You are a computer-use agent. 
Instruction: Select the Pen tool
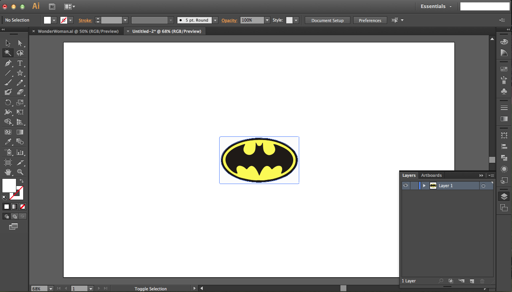click(x=8, y=63)
